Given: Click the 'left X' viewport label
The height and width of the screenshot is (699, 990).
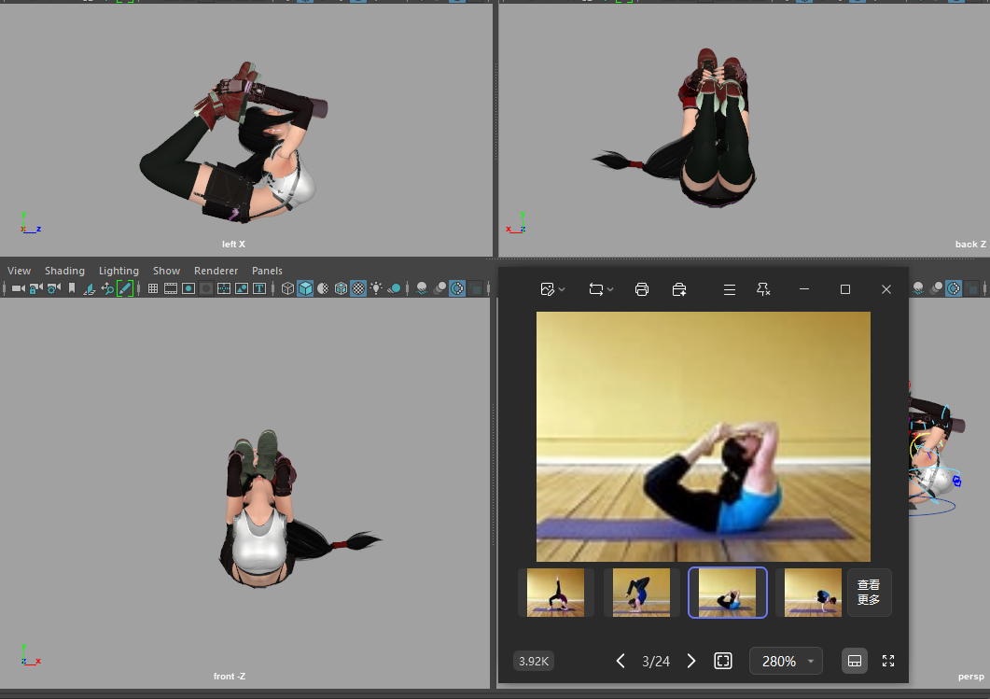Looking at the screenshot, I should (x=233, y=245).
